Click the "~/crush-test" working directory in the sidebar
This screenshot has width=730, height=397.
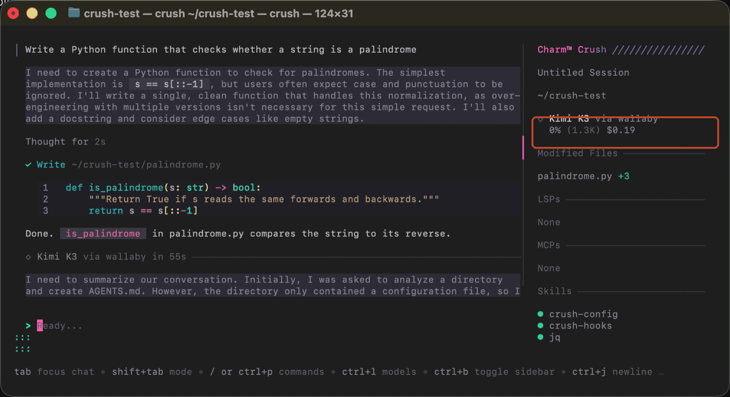pyautogui.click(x=572, y=96)
